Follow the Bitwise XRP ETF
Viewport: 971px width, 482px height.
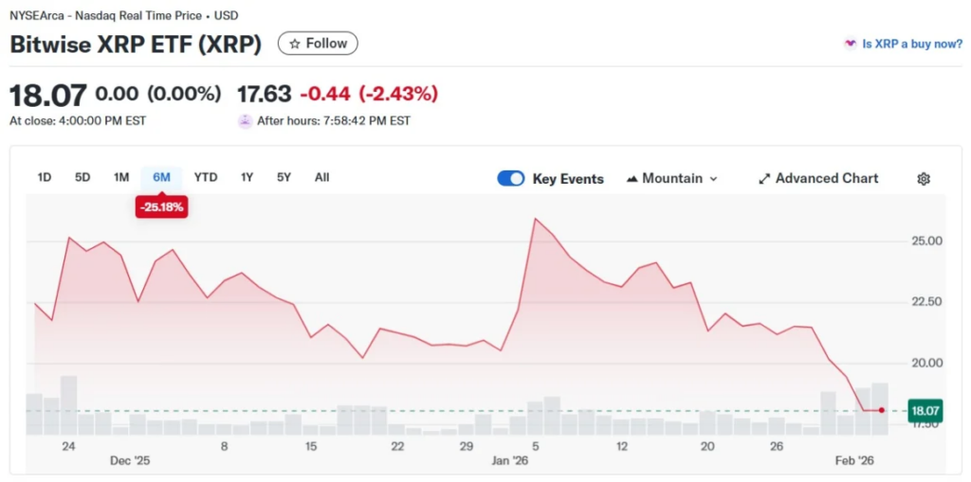pyautogui.click(x=318, y=44)
